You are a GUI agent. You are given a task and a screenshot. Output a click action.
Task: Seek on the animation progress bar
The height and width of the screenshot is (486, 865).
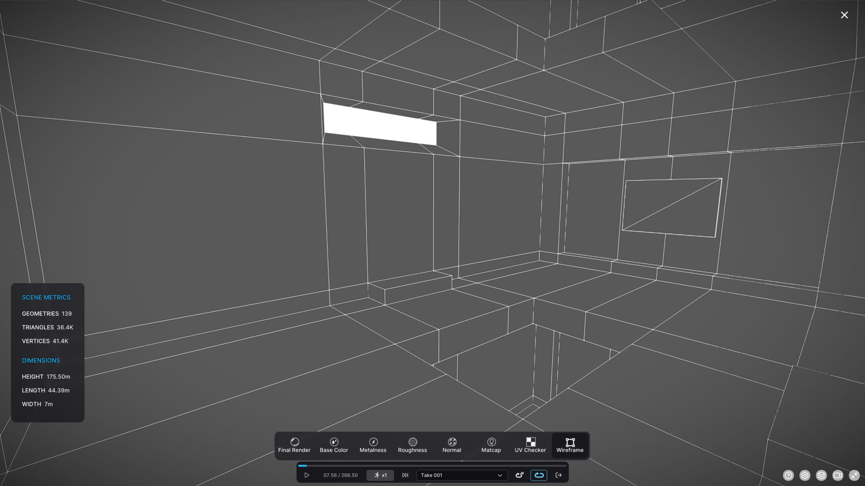[x=432, y=466]
